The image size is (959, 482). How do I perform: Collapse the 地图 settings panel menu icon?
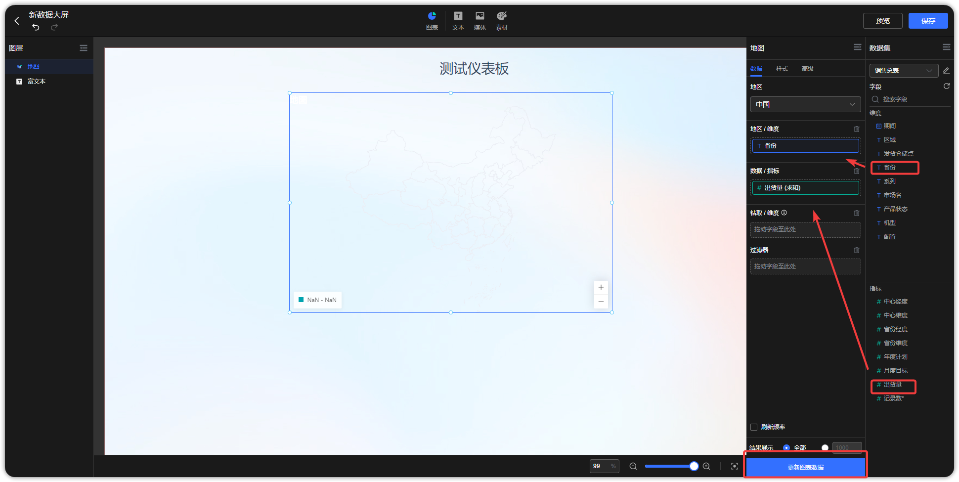[858, 47]
